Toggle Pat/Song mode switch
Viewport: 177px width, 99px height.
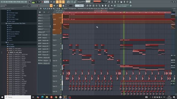tap(33, 2)
